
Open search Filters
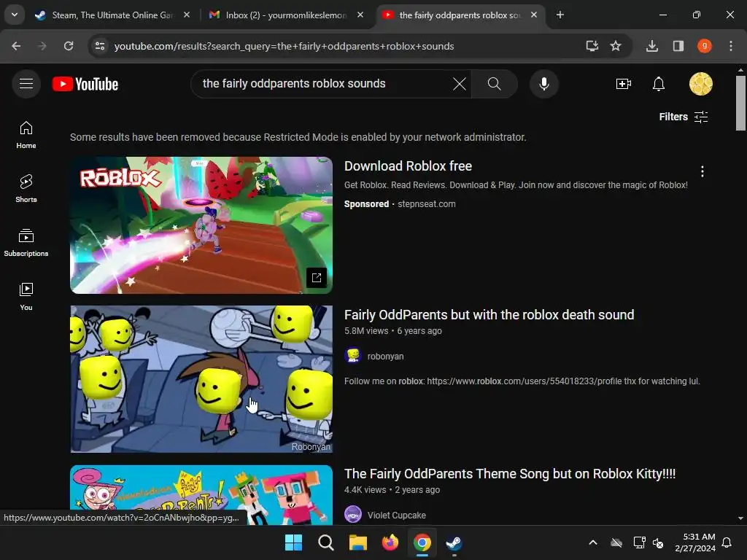tap(684, 117)
